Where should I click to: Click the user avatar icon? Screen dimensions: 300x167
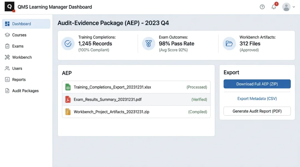coord(286,7)
